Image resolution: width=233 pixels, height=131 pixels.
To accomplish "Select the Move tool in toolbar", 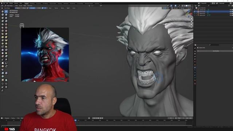I will (3, 84).
